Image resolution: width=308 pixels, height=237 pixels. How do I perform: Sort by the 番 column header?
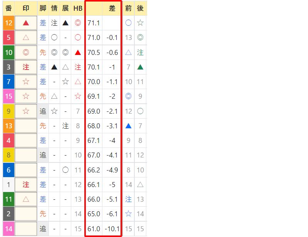pos(8,8)
